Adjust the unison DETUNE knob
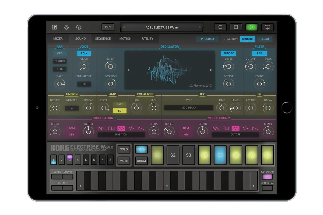This screenshot has width=323, height=215. point(55,108)
